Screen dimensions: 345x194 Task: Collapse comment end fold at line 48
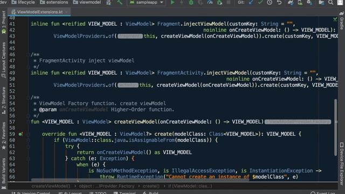coord(28,67)
